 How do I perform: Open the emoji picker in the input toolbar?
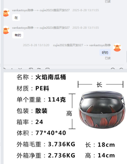coord(4,69)
